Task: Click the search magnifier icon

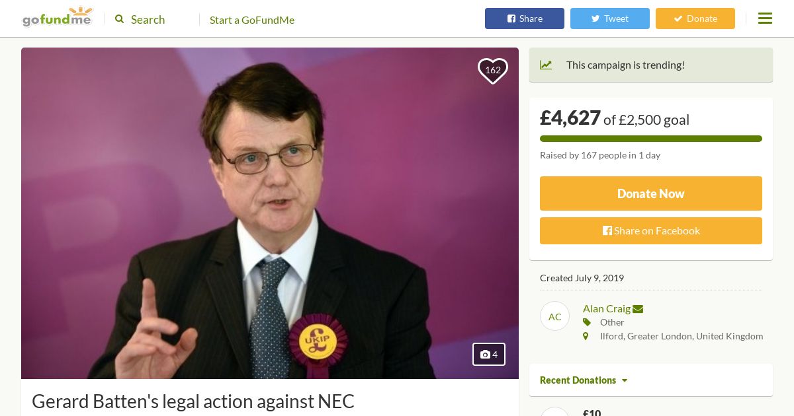Action: 120,19
